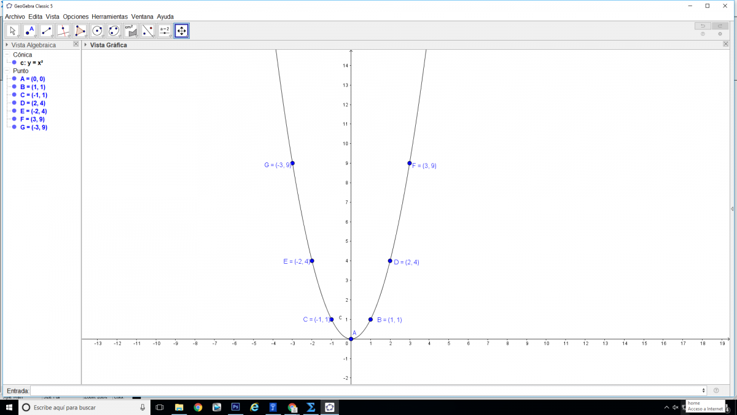
Task: Open File Explorer from taskbar
Action: [x=179, y=407]
